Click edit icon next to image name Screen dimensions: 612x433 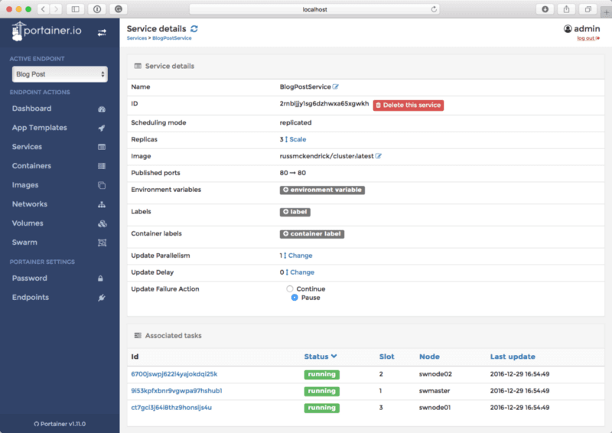click(x=379, y=156)
